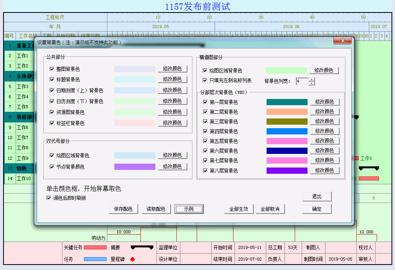Click 修改颜色 for 第八层背景色
This screenshot has width=395, height=270.
click(x=325, y=170)
